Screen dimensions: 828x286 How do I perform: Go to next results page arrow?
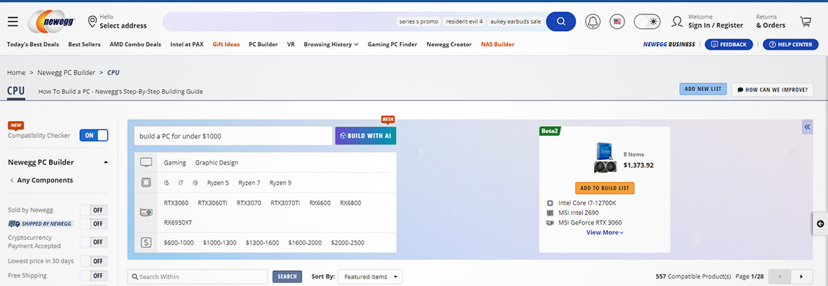[802, 276]
